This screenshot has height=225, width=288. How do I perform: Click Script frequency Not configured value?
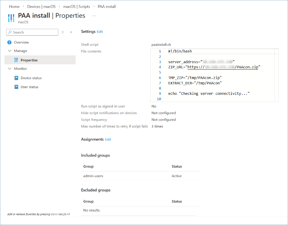[163, 120]
